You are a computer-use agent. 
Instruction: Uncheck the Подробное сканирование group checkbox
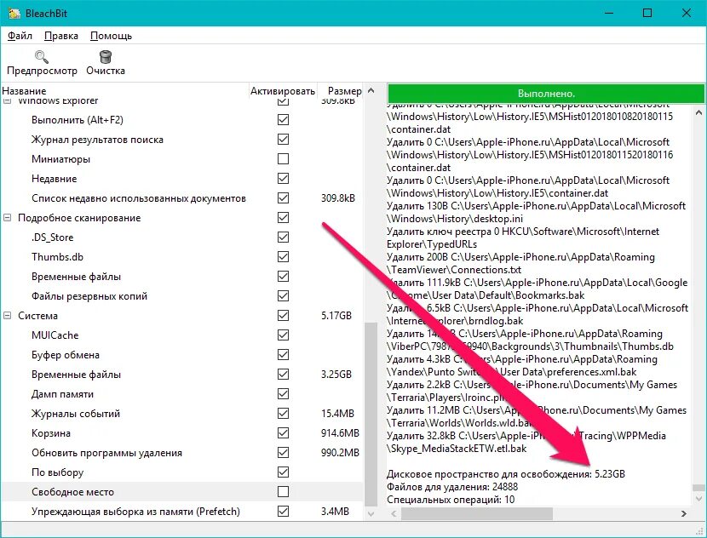[283, 218]
